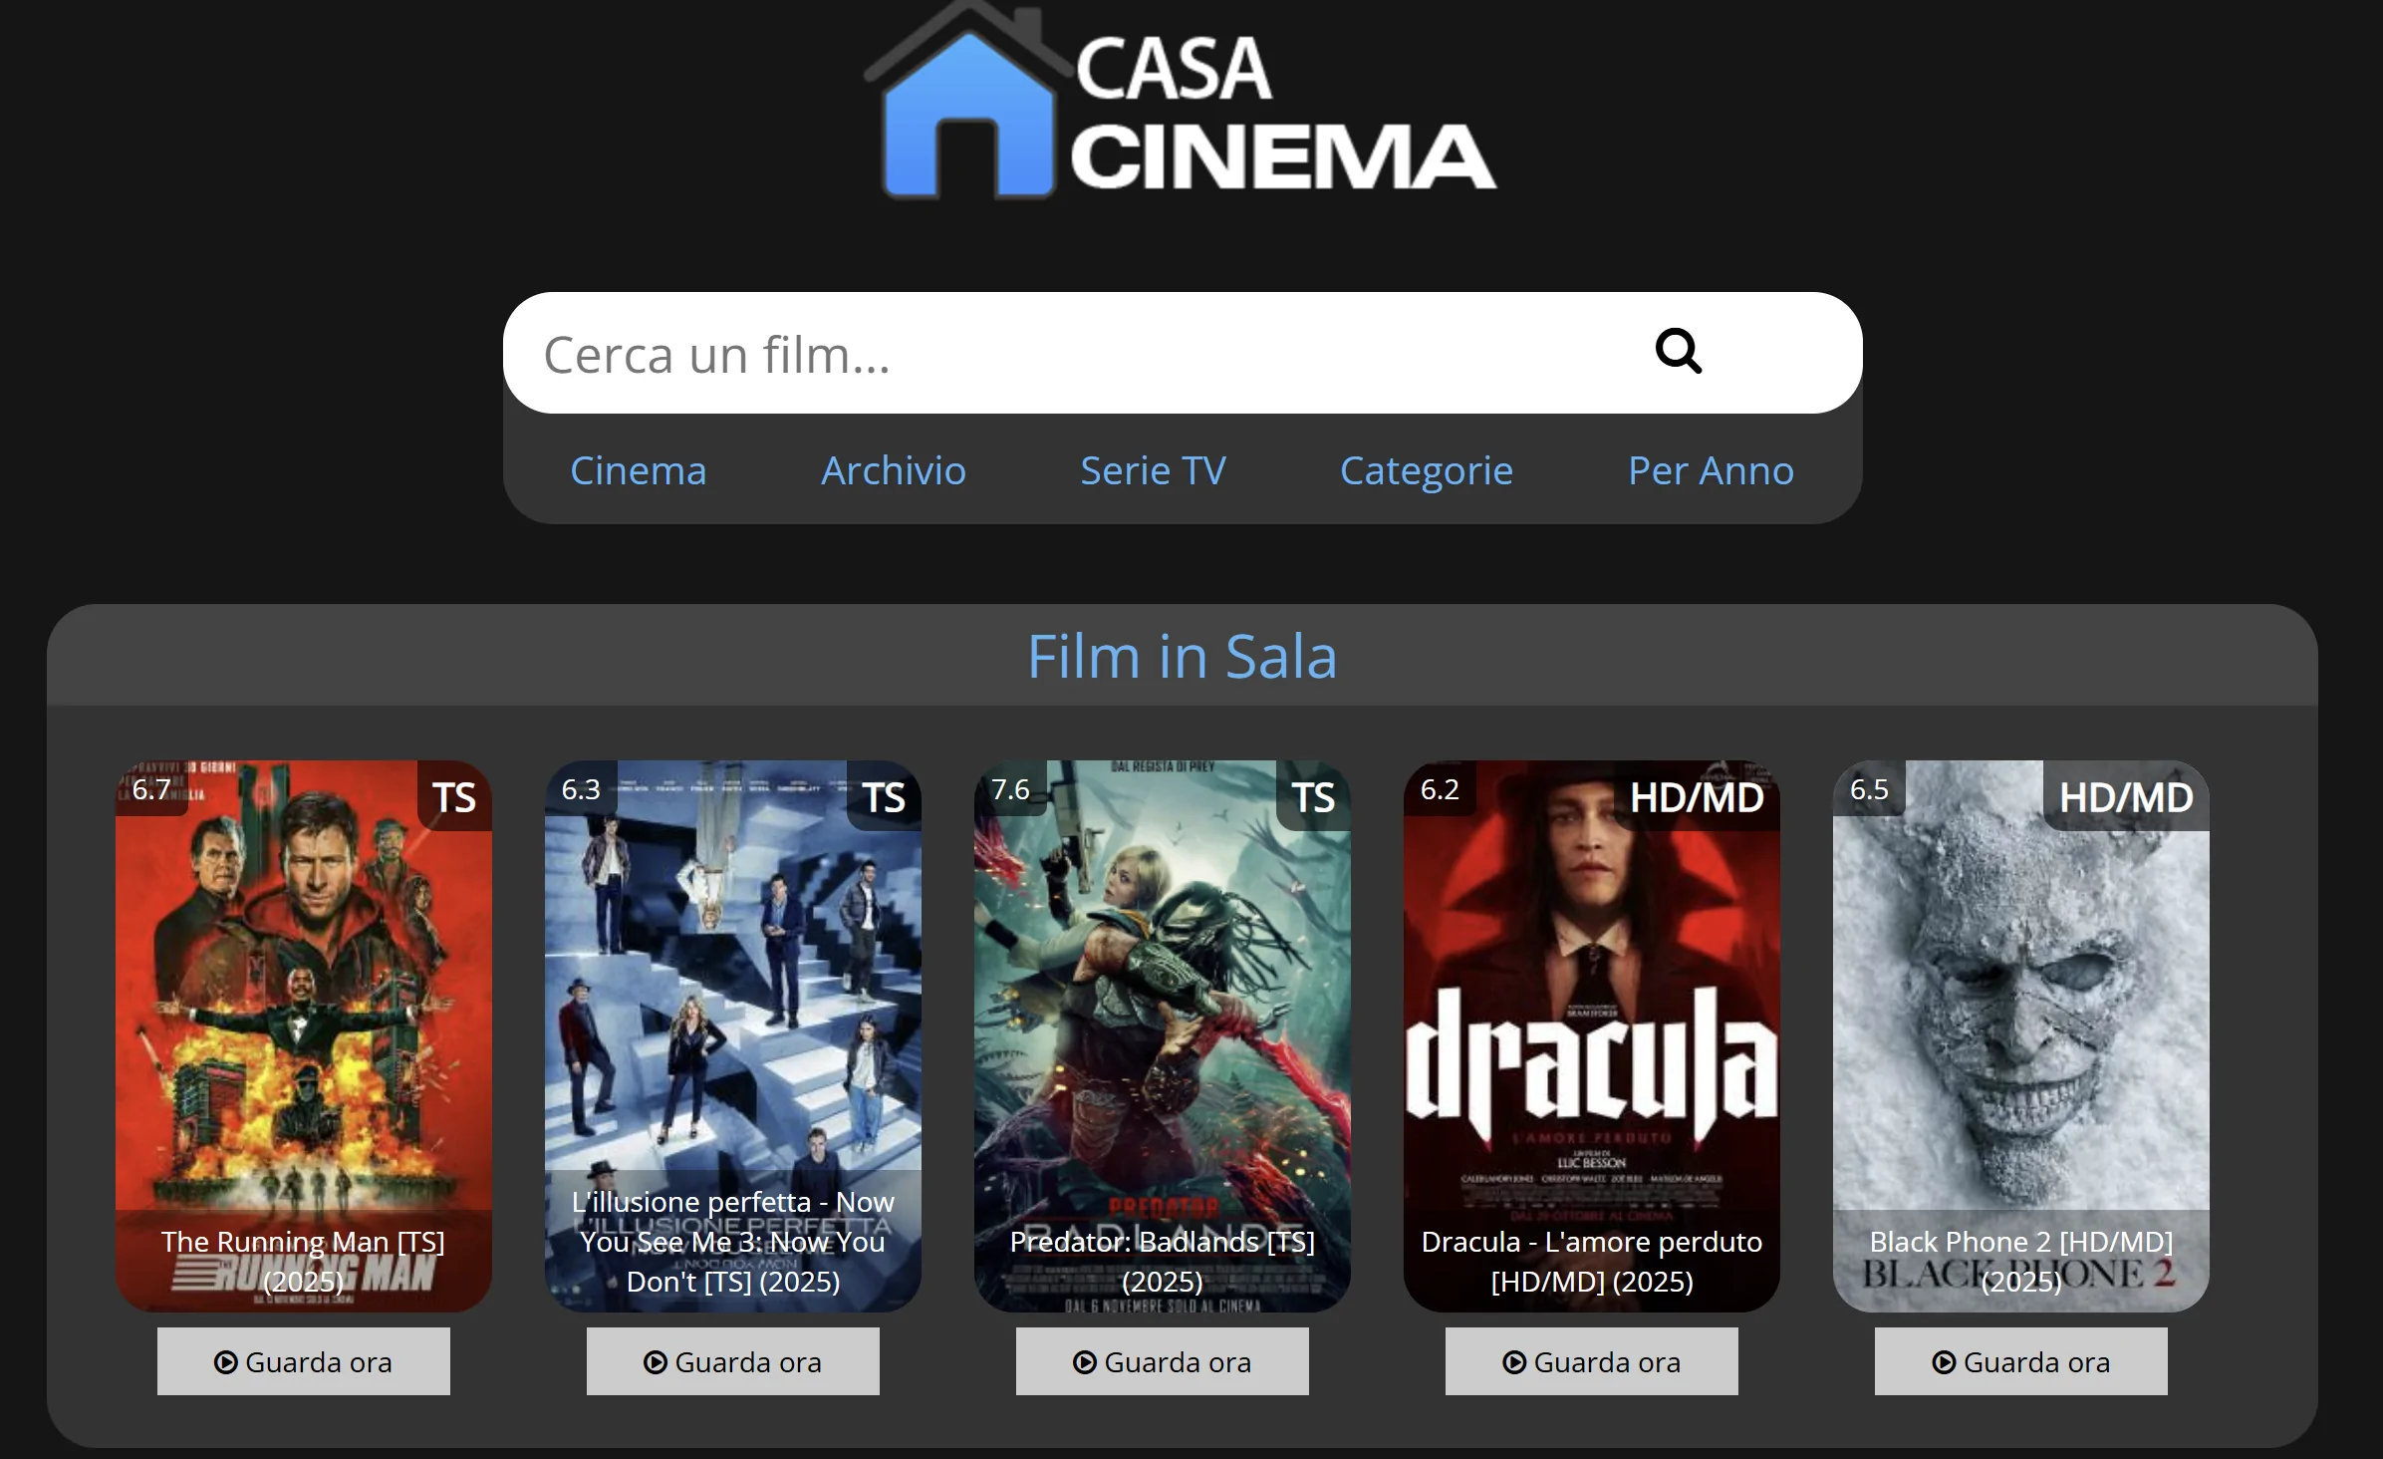Click the TS quality badge on Predator: Badlands
2383x1459 pixels.
pyautogui.click(x=1313, y=796)
